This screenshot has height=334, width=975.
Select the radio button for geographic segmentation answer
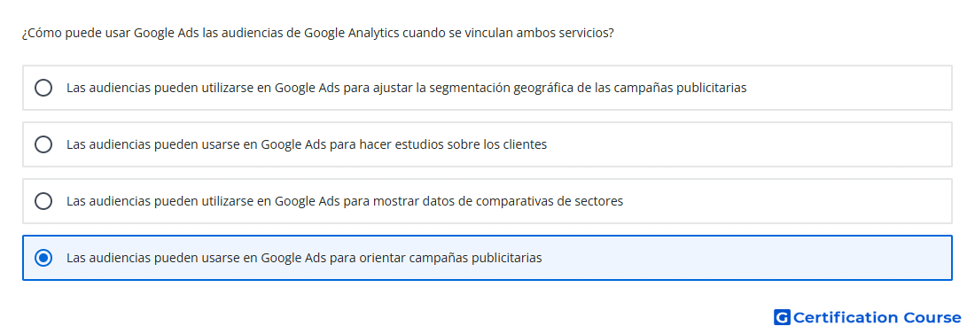43,88
